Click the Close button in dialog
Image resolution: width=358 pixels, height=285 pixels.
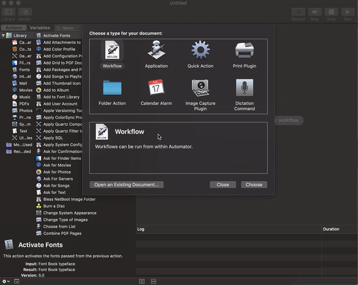(x=223, y=185)
